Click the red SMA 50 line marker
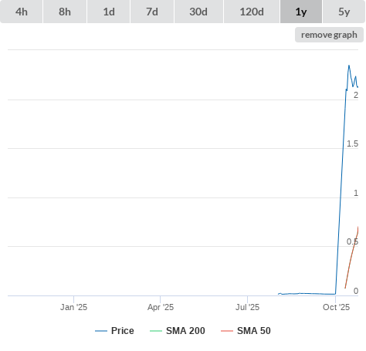366x351 pixels. click(x=227, y=331)
